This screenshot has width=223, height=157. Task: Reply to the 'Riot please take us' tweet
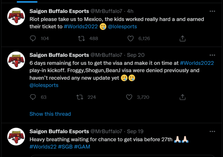pos(33,38)
